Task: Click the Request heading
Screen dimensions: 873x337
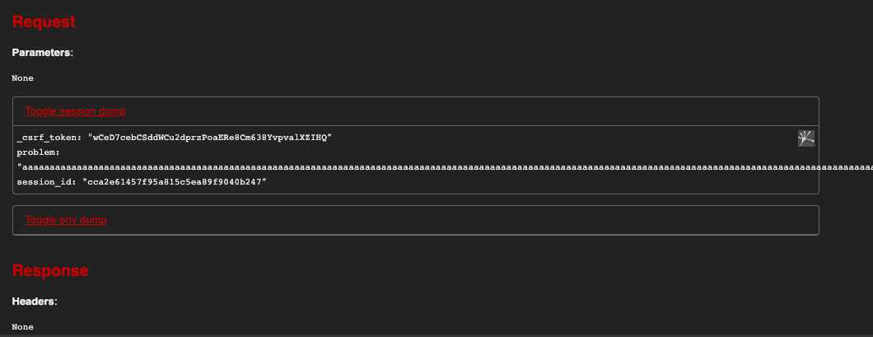Action: click(x=44, y=21)
